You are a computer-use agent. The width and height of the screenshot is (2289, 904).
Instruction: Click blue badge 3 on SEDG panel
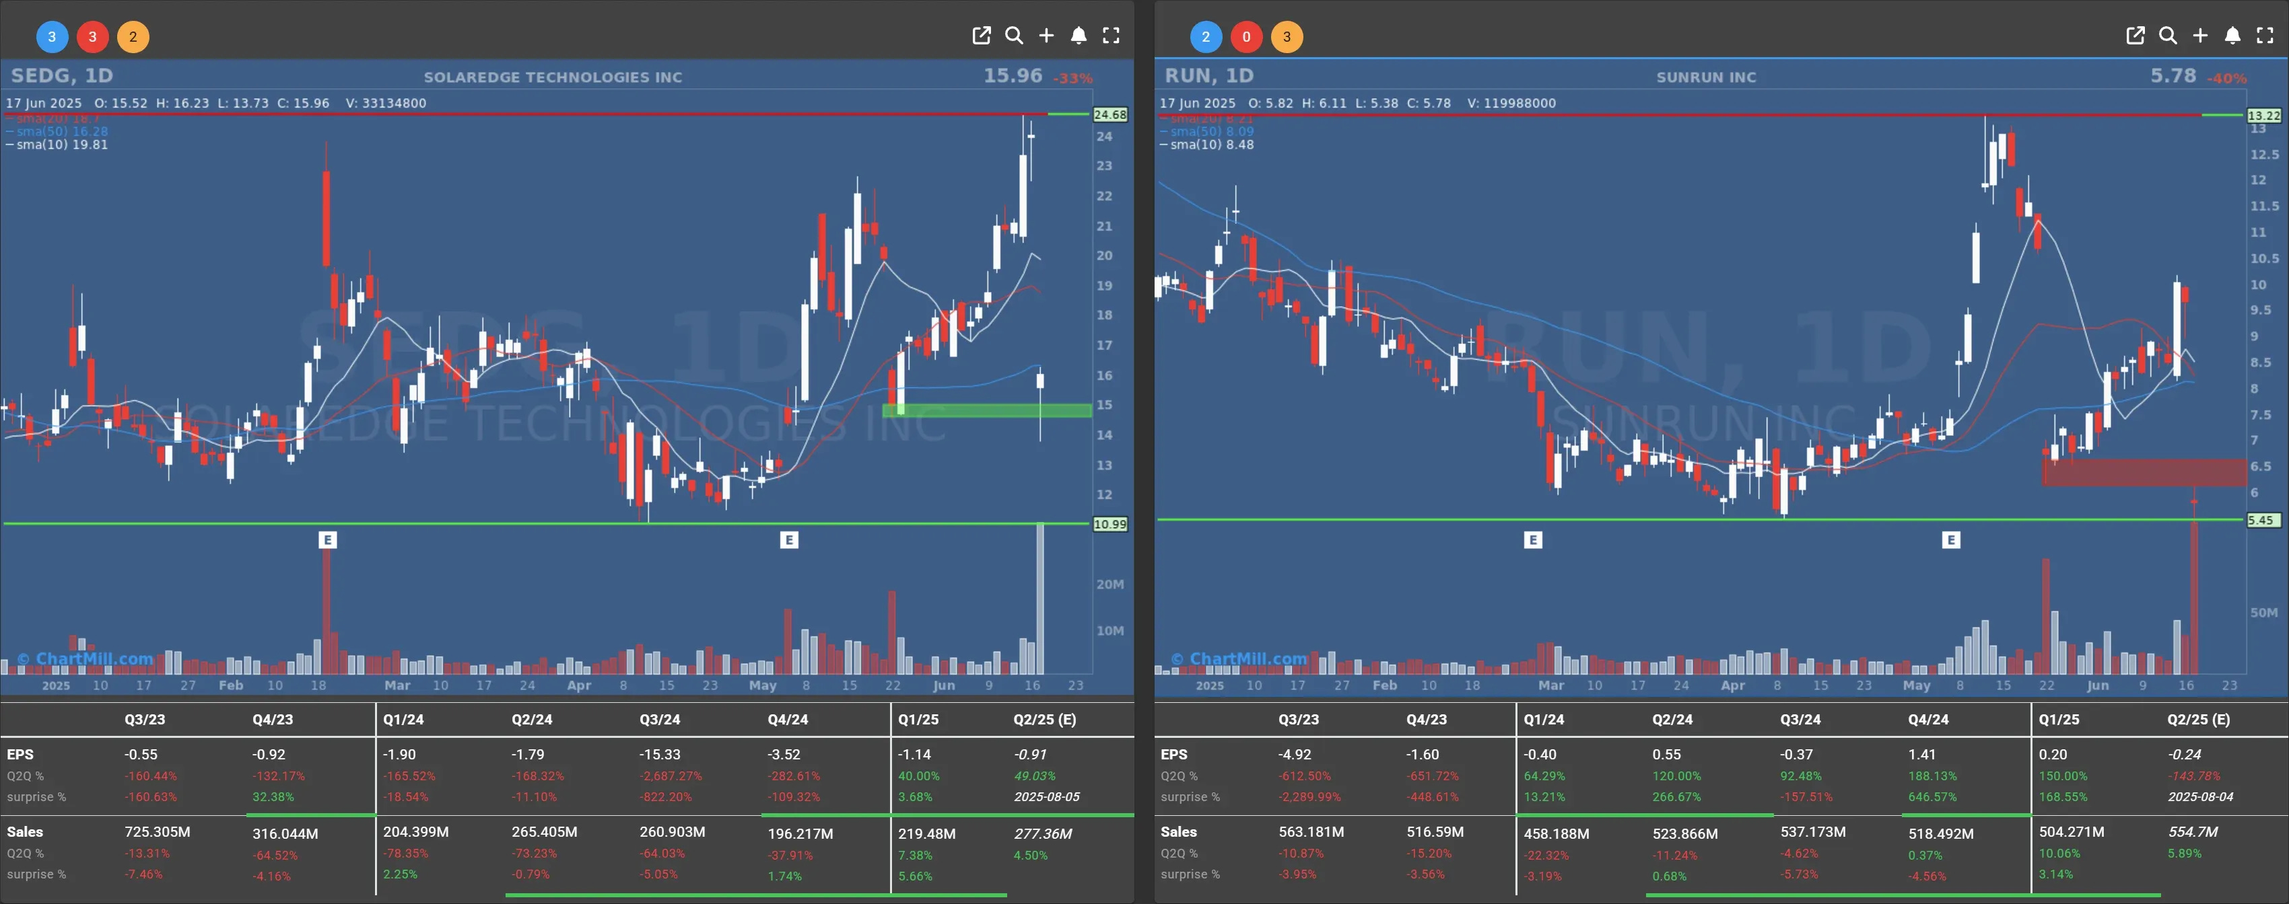click(52, 36)
